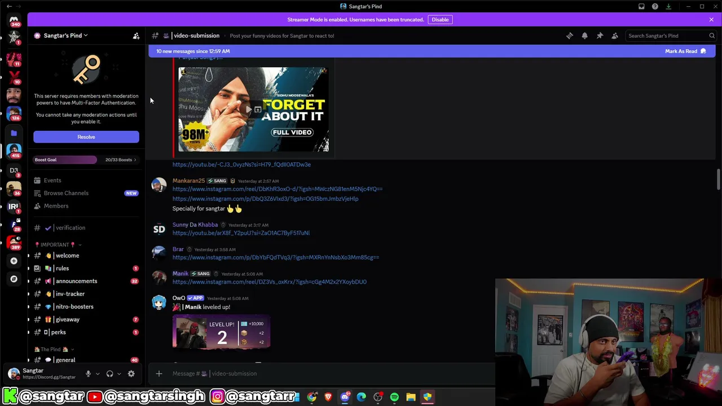Click the Boost Goal progress bar
The width and height of the screenshot is (722, 406).
tap(65, 160)
